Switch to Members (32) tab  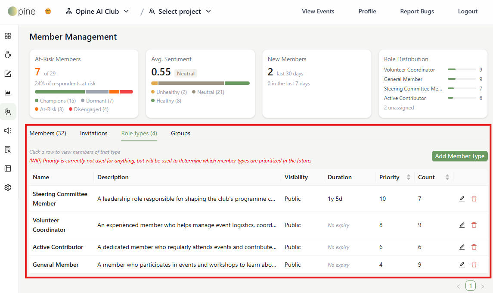click(48, 134)
